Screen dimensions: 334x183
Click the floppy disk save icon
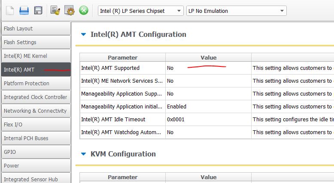coord(38,11)
